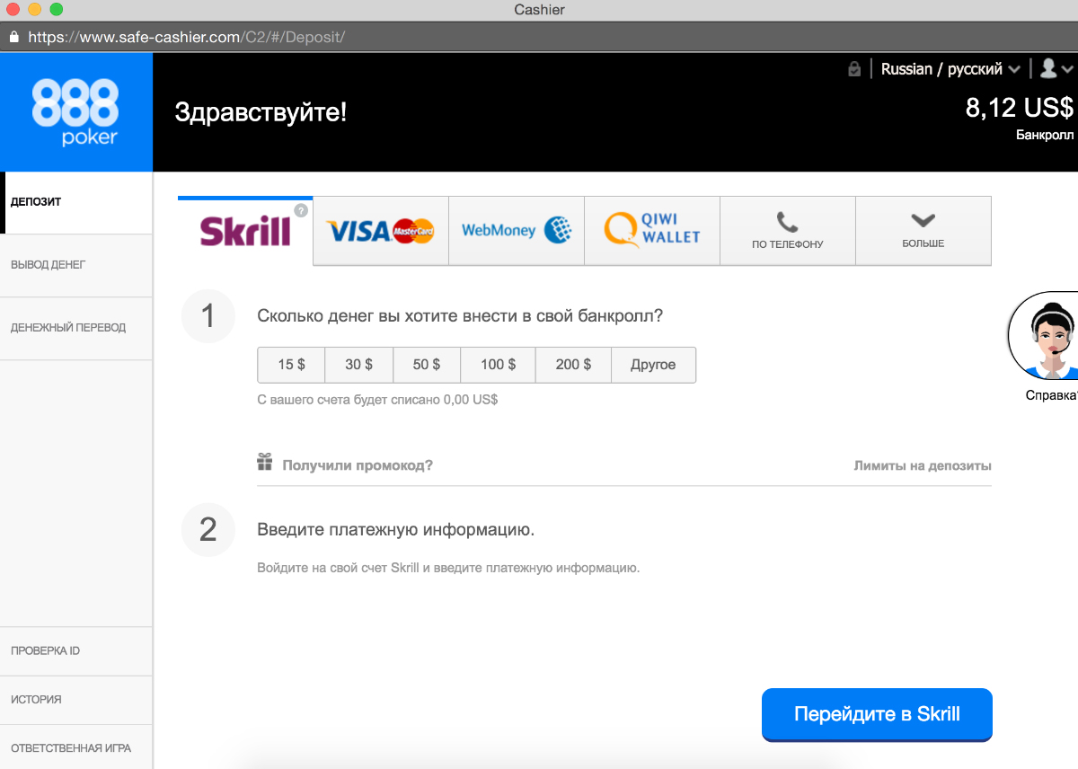Screen dimensions: 1078x769
Task: Select WebMoney payment method
Action: coord(517,230)
